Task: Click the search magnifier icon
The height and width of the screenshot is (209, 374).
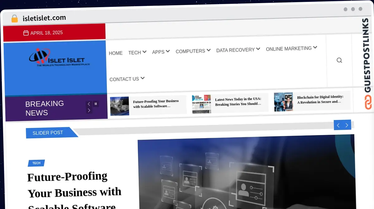Action: 339,60
